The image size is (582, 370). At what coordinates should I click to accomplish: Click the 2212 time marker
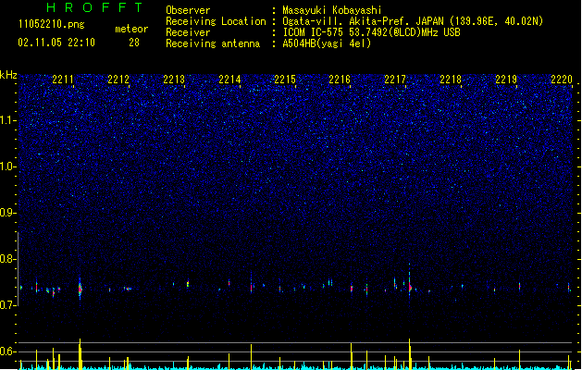click(118, 79)
